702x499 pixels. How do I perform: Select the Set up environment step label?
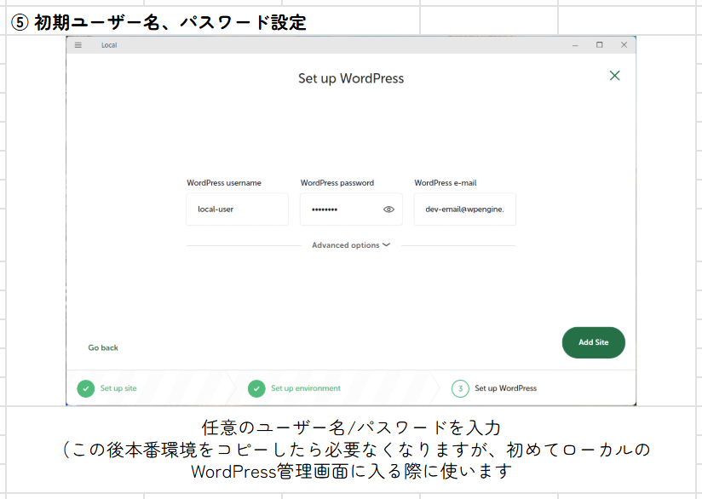[x=306, y=388]
